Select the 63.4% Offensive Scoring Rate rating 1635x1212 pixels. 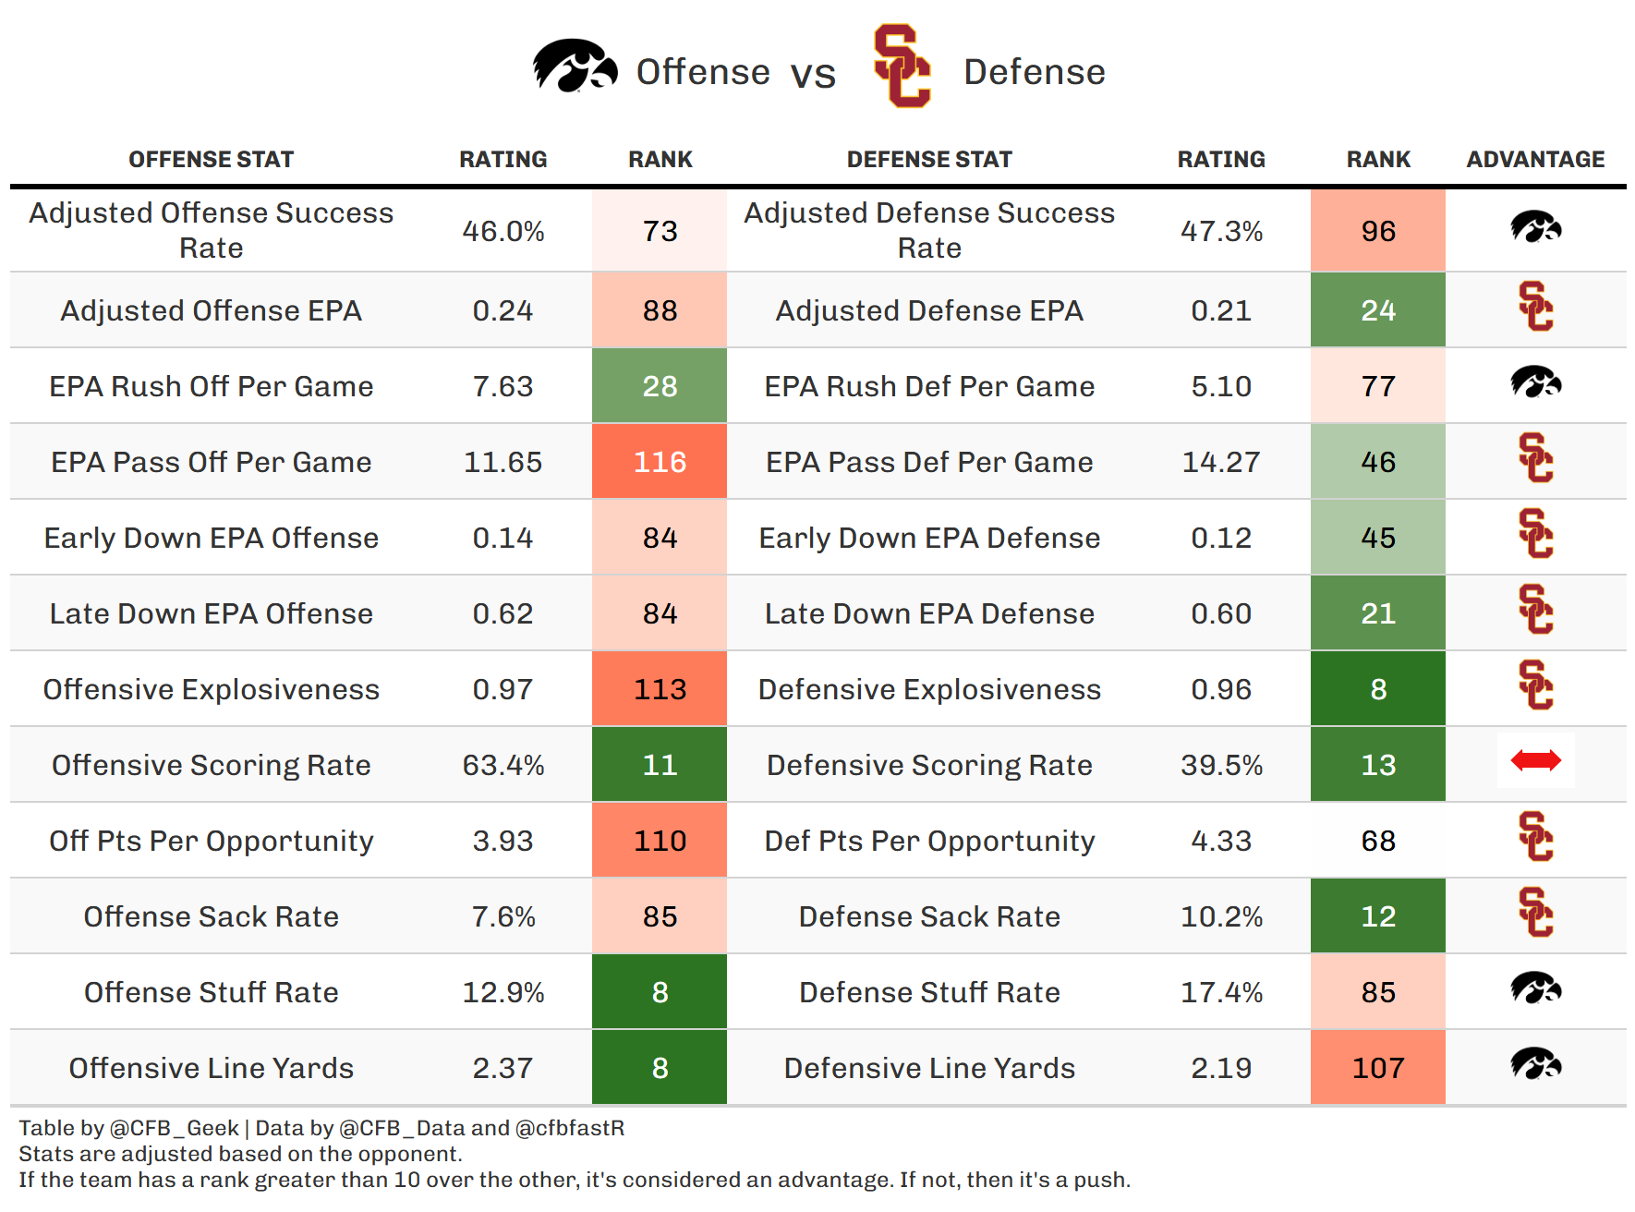point(503,765)
